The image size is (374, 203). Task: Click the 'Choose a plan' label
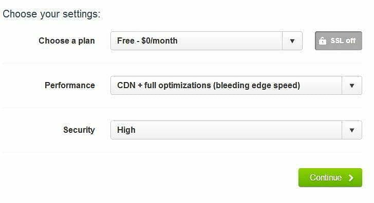tap(67, 40)
